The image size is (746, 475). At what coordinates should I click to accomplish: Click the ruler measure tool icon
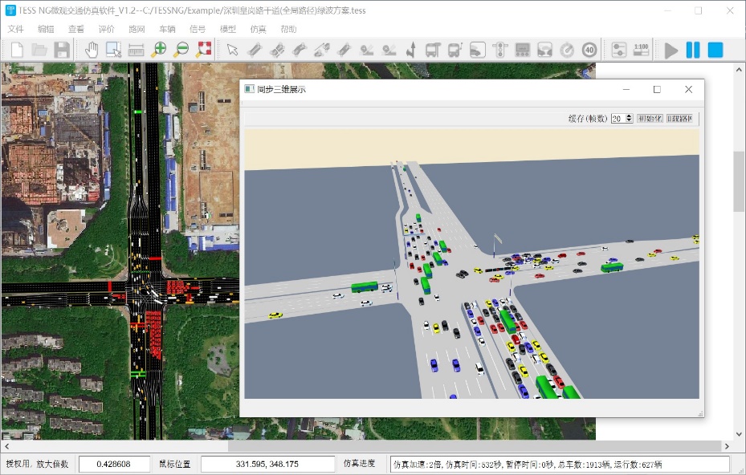(x=136, y=50)
